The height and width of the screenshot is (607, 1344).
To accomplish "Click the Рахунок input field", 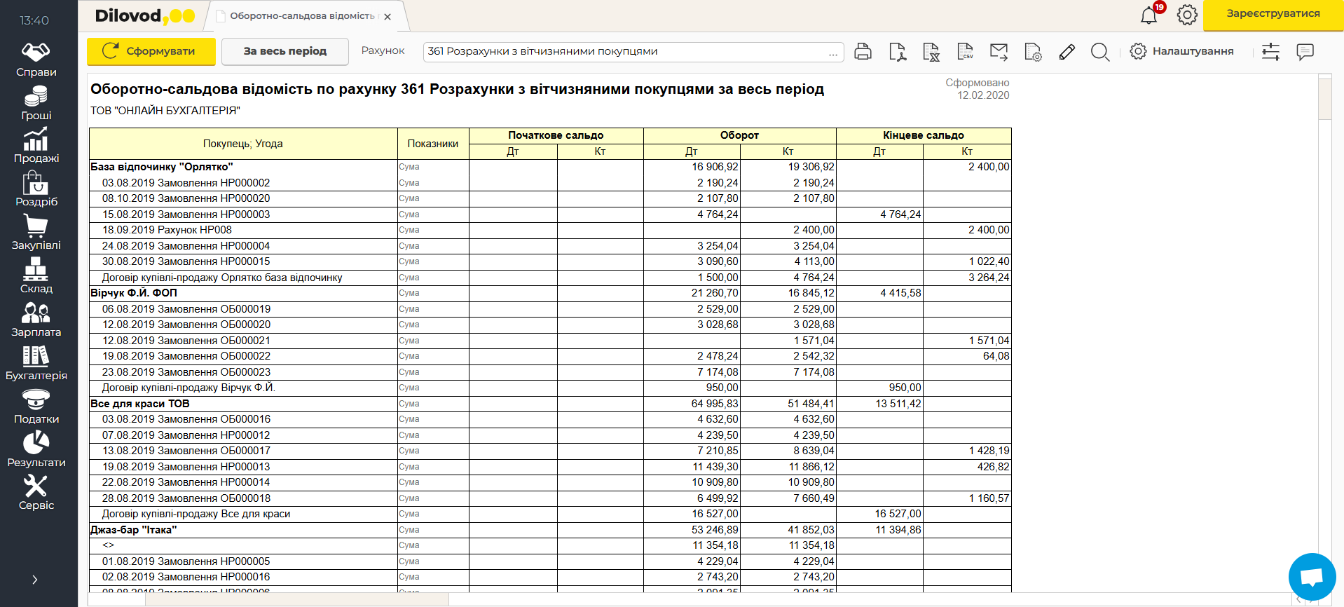I will 624,52.
